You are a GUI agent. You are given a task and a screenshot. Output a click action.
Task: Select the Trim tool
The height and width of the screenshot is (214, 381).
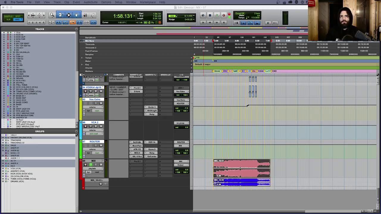tap(60, 15)
